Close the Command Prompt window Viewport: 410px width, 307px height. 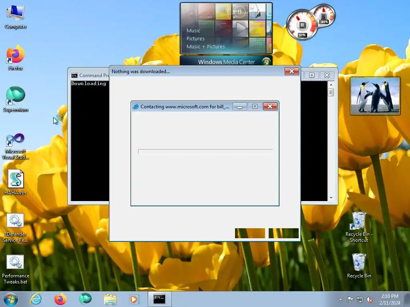coord(327,75)
